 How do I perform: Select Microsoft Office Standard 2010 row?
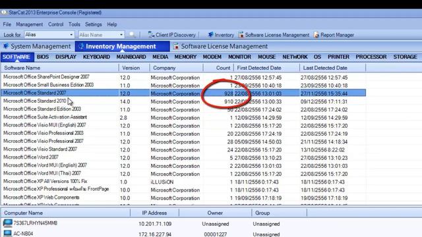coord(183,101)
